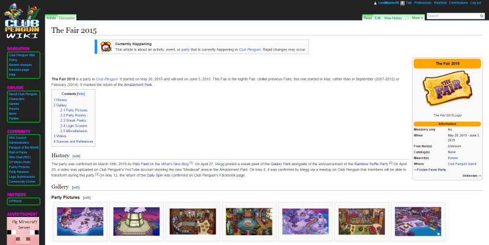Viewport: 489px width, 245px height.
Task: Jump to 4 Sources and References
Action: coord(73,141)
